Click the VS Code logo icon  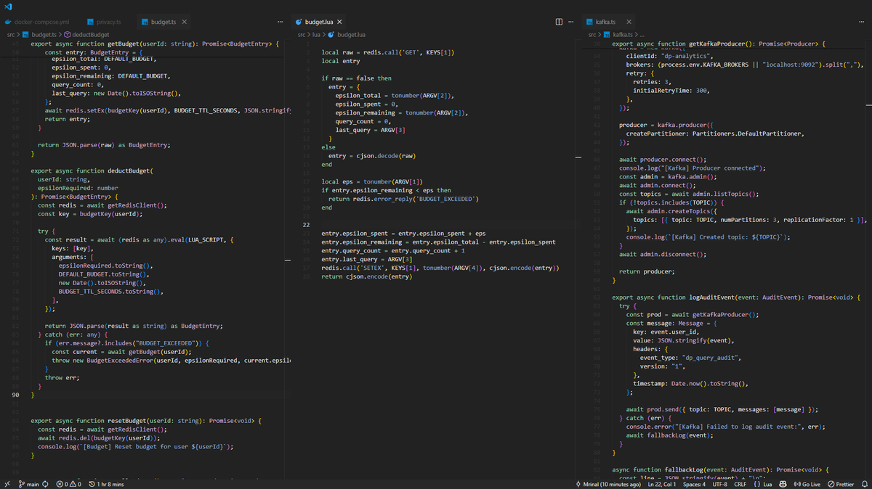pos(8,7)
